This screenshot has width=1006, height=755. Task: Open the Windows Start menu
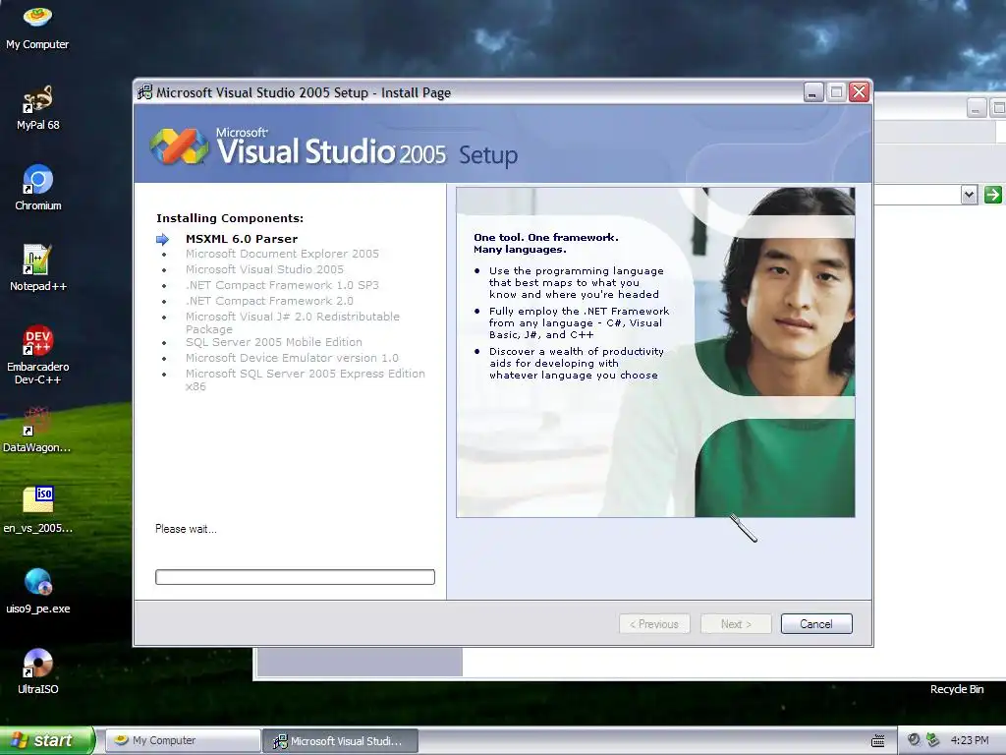(46, 740)
